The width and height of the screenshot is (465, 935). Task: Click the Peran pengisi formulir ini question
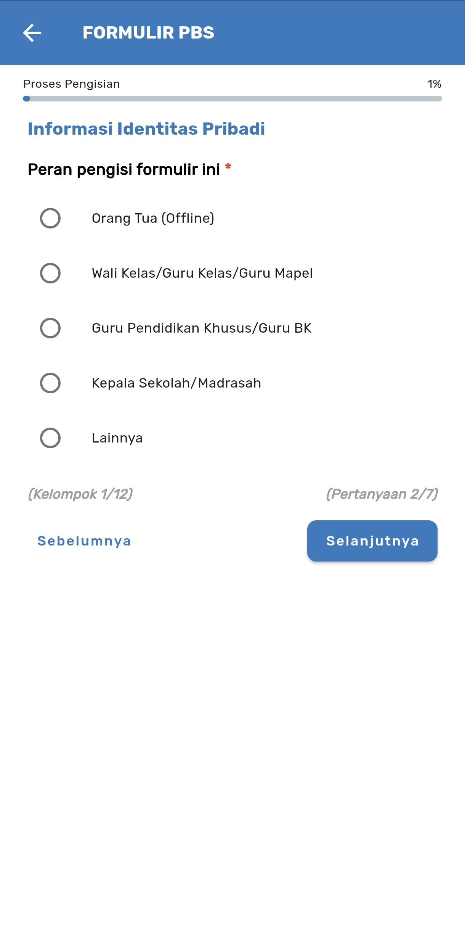124,169
